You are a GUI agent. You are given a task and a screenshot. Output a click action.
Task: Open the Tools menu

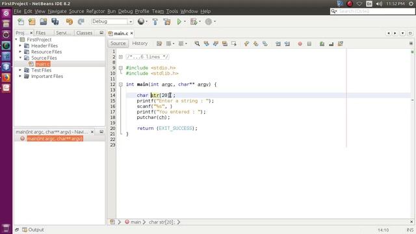tap(172, 11)
